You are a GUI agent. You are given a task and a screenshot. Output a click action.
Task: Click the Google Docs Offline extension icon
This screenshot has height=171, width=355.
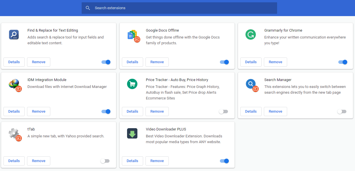coord(133,35)
